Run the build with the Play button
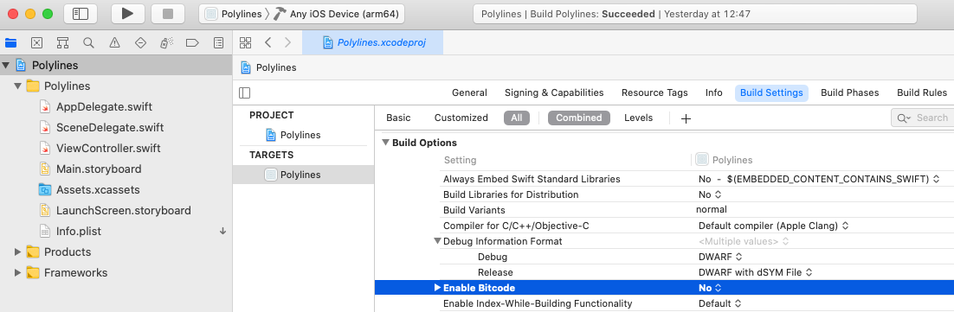 pyautogui.click(x=127, y=13)
